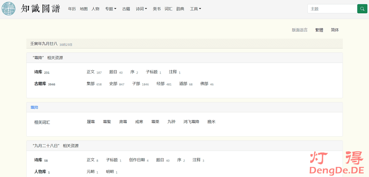369x177 pixels.
Task: Open the related term 鸿飞霜降
Action: coord(191,122)
